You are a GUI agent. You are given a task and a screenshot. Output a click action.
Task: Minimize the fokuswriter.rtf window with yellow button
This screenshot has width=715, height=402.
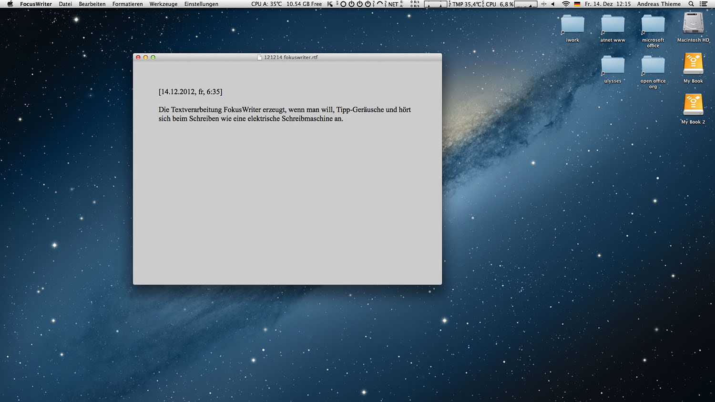(145, 57)
